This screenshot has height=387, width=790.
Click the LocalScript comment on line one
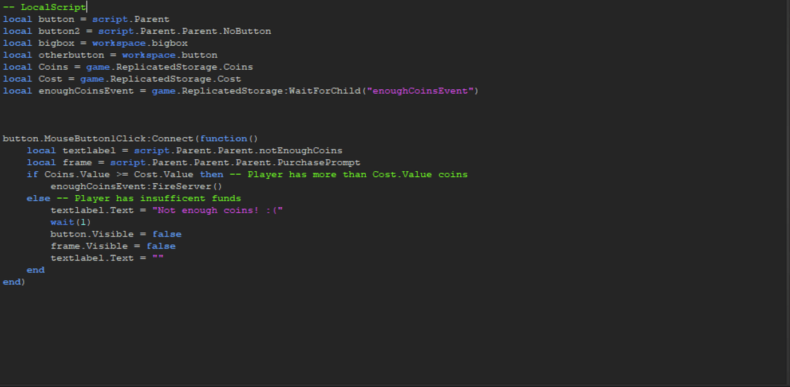point(44,7)
